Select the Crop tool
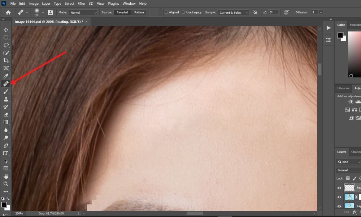The image size is (361, 217). [6, 60]
